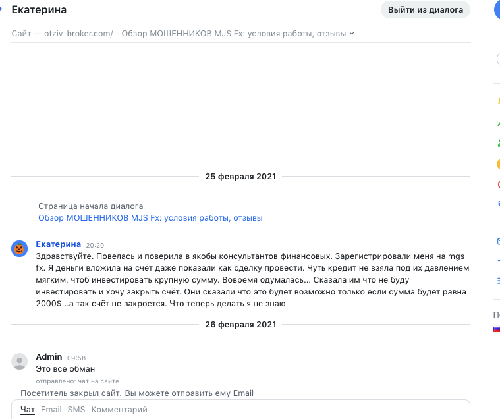The image size is (500, 419).
Task: Click the underlined Email link for visitor
Action: pyautogui.click(x=243, y=393)
